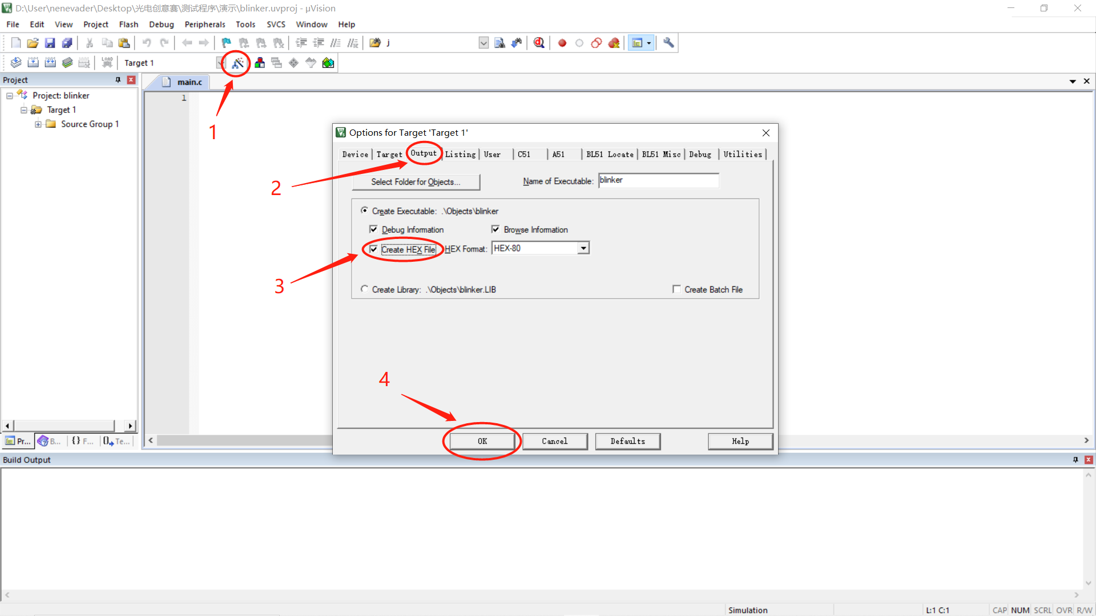Click the Pack Installer icon
This screenshot has height=616, width=1096.
tap(328, 63)
